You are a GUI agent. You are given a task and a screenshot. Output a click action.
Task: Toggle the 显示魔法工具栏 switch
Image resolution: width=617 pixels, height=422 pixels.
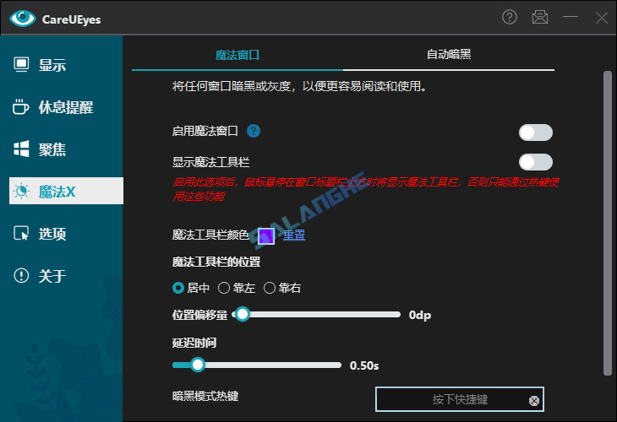click(536, 162)
